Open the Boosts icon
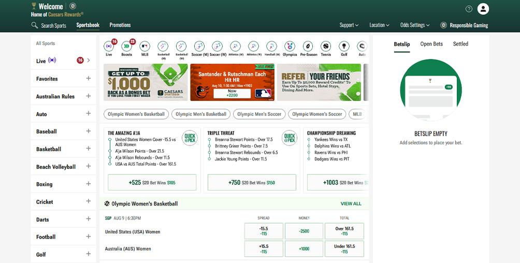This screenshot has height=263, width=520. tap(127, 47)
